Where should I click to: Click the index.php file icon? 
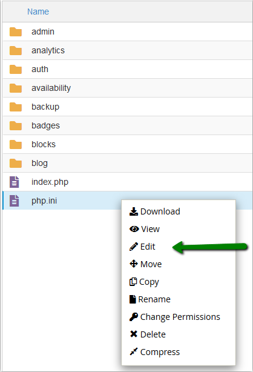point(15,182)
